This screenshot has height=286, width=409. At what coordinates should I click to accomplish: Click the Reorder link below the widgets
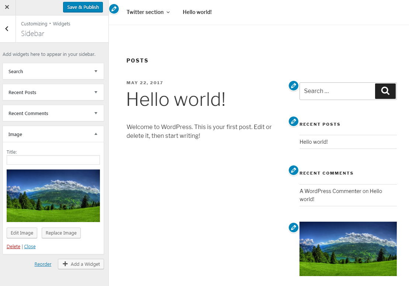click(x=43, y=264)
